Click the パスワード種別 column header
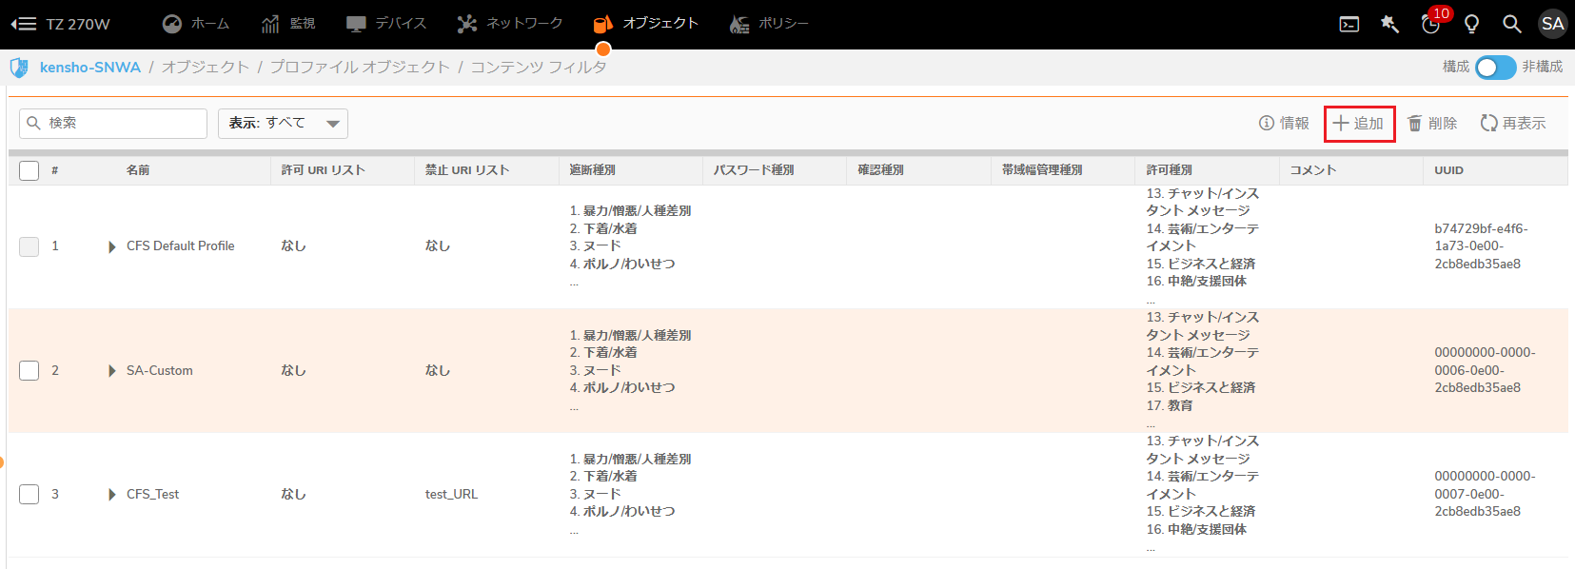This screenshot has width=1575, height=569. pyautogui.click(x=754, y=170)
